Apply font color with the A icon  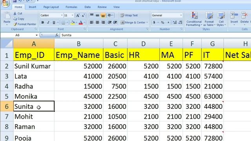tap(81, 23)
